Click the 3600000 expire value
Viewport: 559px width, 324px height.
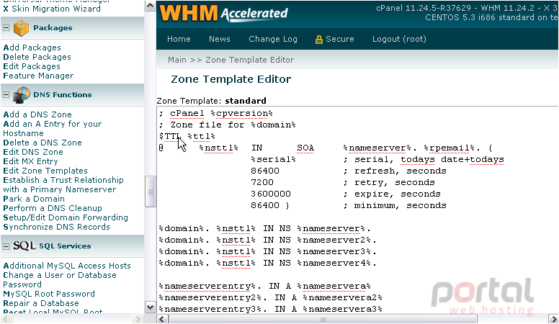point(271,194)
